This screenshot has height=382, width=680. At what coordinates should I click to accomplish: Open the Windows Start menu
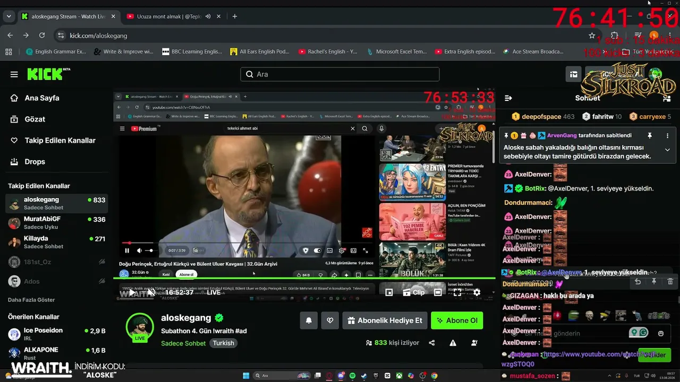pos(246,376)
